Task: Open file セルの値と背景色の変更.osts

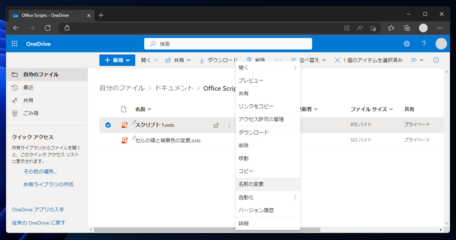Action: click(168, 140)
